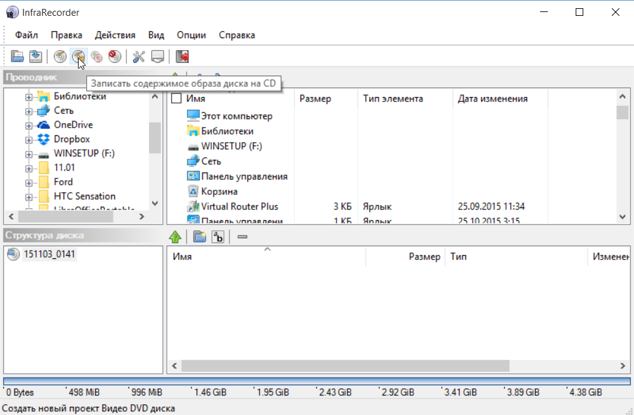Expand the Ford folder node
The image size is (634, 415).
click(x=29, y=183)
